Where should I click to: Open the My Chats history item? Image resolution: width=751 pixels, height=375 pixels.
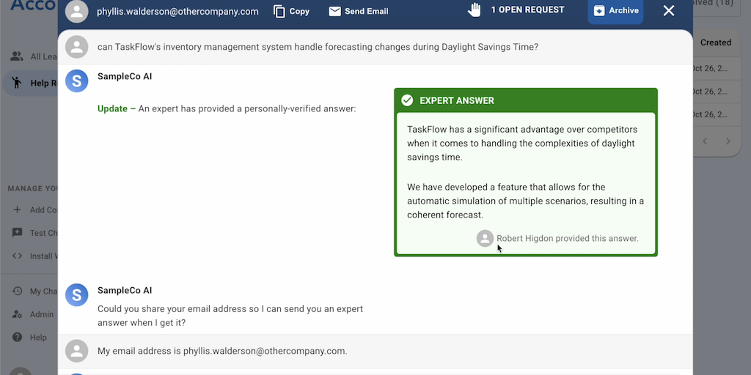click(18, 292)
